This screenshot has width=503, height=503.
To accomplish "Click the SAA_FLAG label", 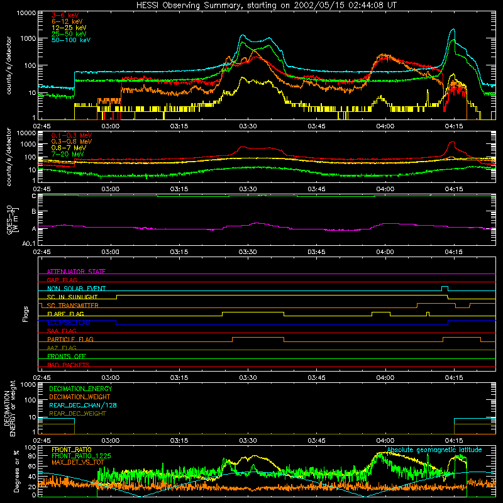I will [62, 331].
